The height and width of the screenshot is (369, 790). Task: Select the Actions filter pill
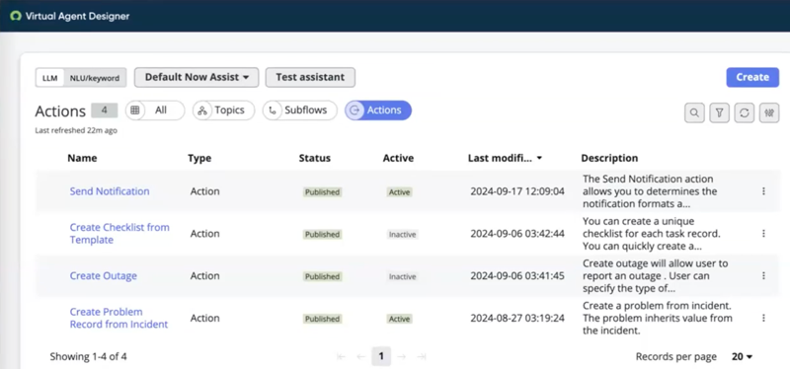click(x=378, y=111)
